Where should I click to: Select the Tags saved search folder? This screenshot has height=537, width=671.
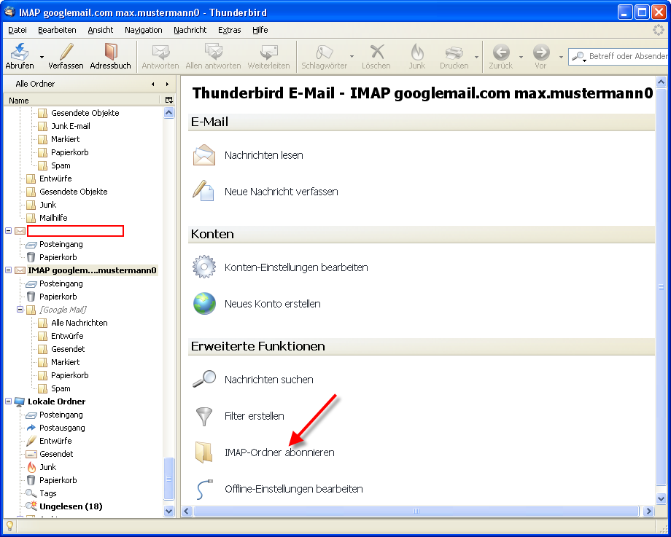pyautogui.click(x=48, y=493)
